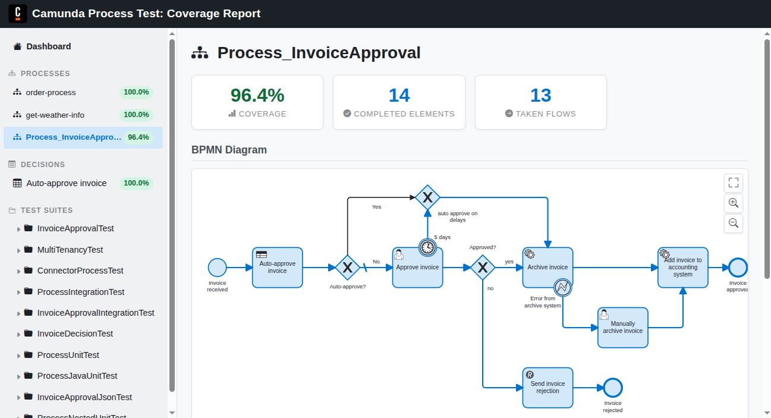Expand the InvoiceApprovalTest suite arrow

point(19,229)
